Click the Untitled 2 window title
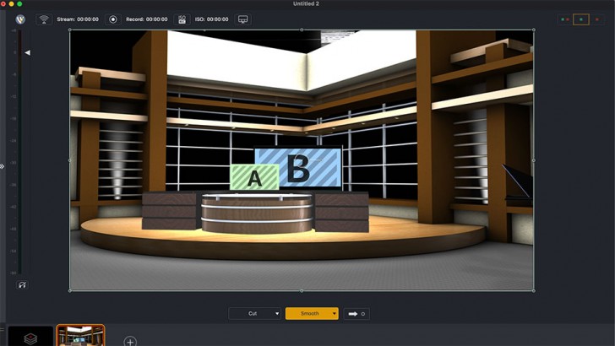The image size is (615, 346). (307, 3)
